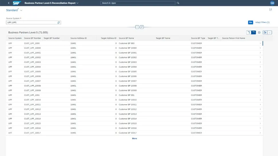Image resolution: width=278 pixels, height=156 pixels.
Task: Click the Search In: Apps input field
Action: click(137, 3)
